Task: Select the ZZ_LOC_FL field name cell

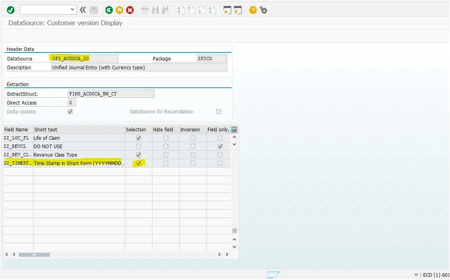Action: [18, 138]
